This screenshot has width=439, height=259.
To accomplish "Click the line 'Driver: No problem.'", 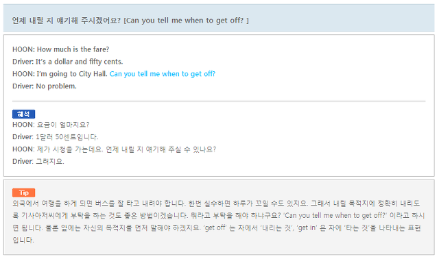I will click(45, 86).
